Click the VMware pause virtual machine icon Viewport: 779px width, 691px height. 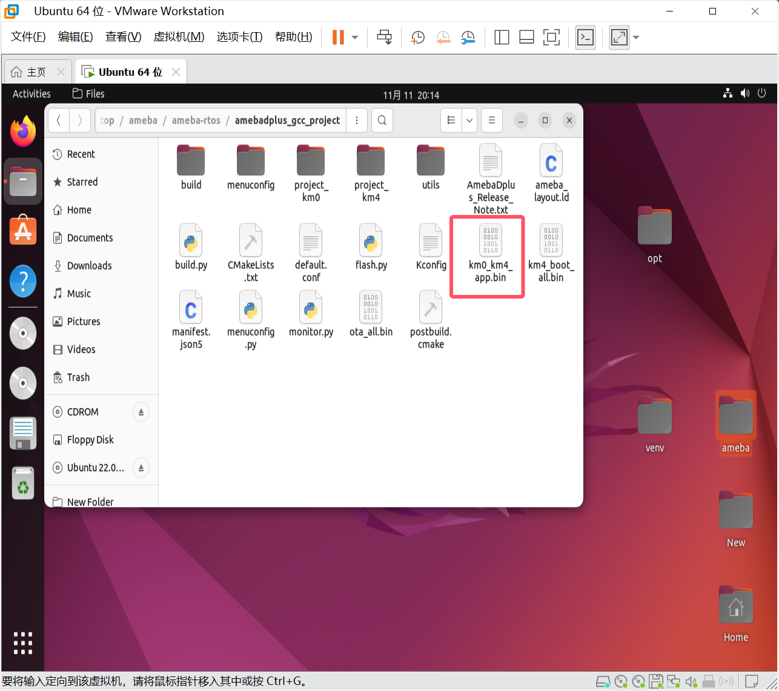(x=338, y=38)
